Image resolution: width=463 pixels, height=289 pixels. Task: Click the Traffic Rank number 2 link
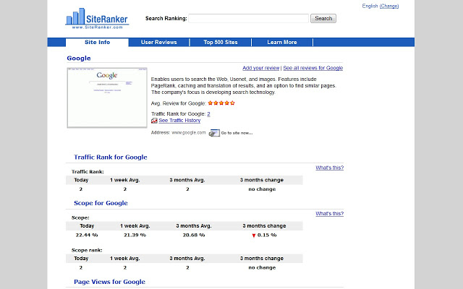[208, 113]
